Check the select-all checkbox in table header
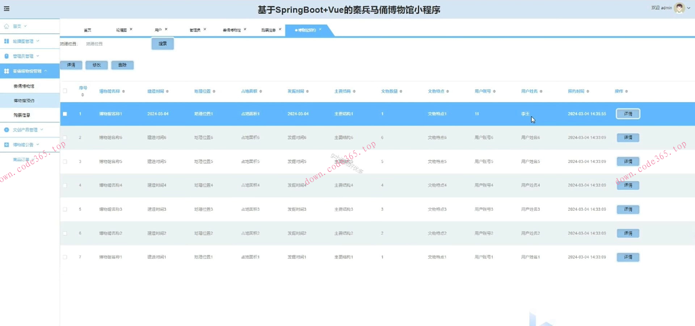The width and height of the screenshot is (695, 326). (x=65, y=91)
